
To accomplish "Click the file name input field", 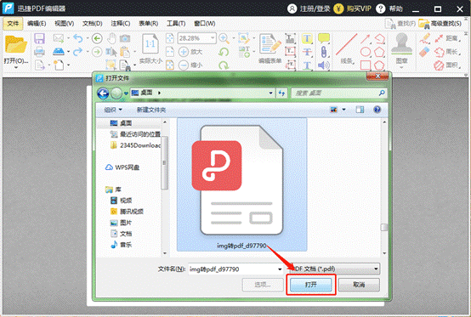I will click(233, 269).
